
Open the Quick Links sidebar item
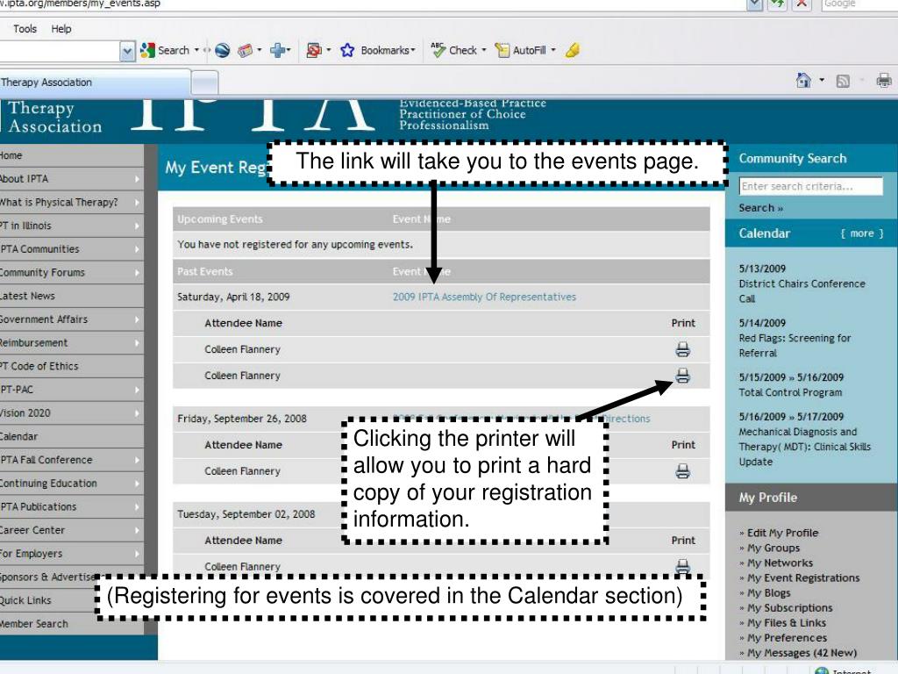click(x=72, y=600)
